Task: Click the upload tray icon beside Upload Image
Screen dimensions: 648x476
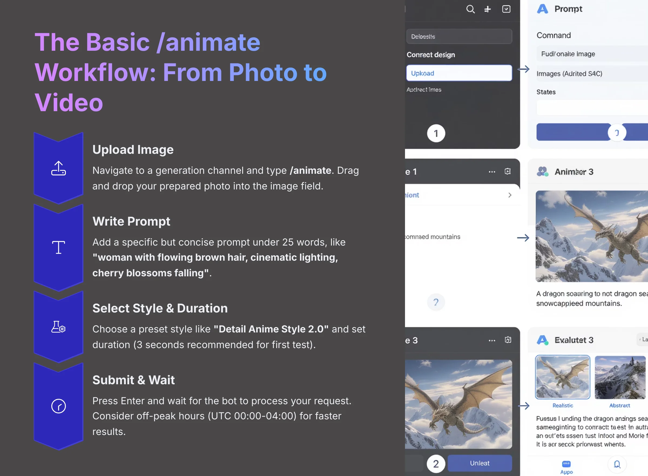Action: (x=59, y=168)
